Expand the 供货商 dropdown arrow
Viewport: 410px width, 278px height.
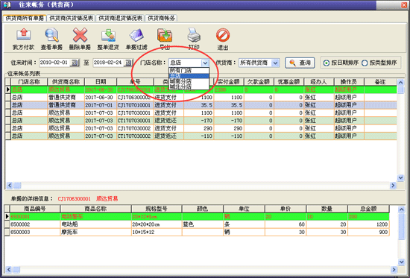[x=275, y=63]
